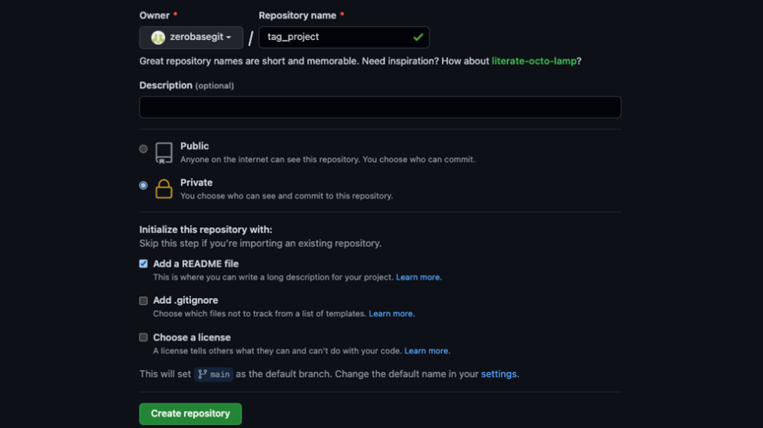
Task: Open the Owner dropdown for zerobasegit
Action: pyautogui.click(x=191, y=38)
